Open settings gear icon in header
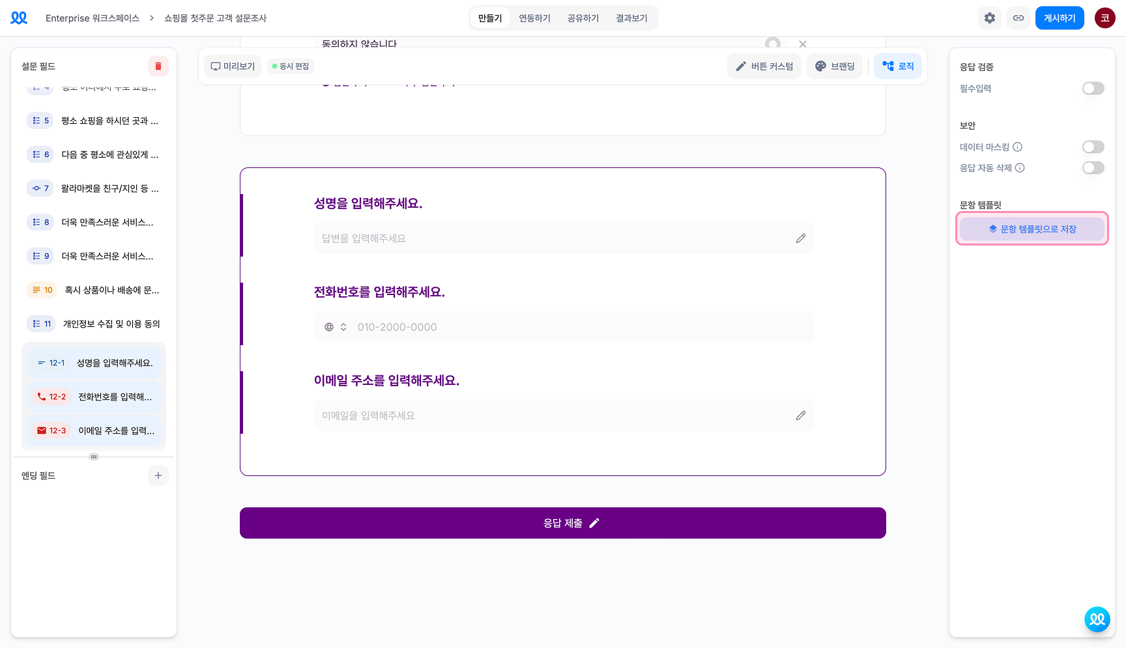 pos(990,18)
